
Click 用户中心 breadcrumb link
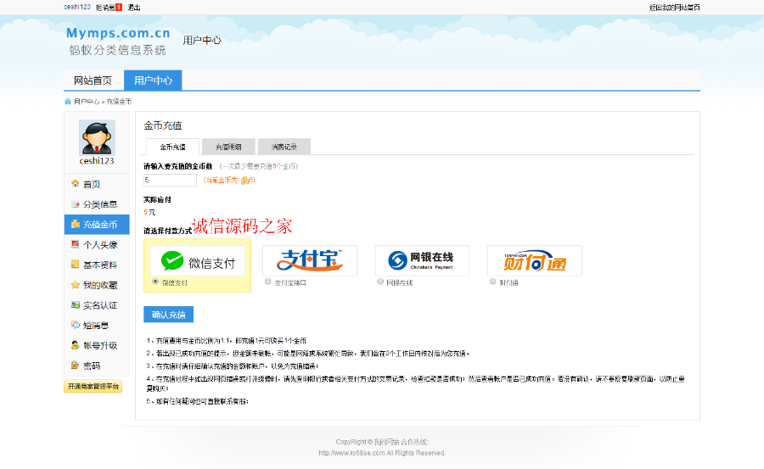click(x=87, y=101)
